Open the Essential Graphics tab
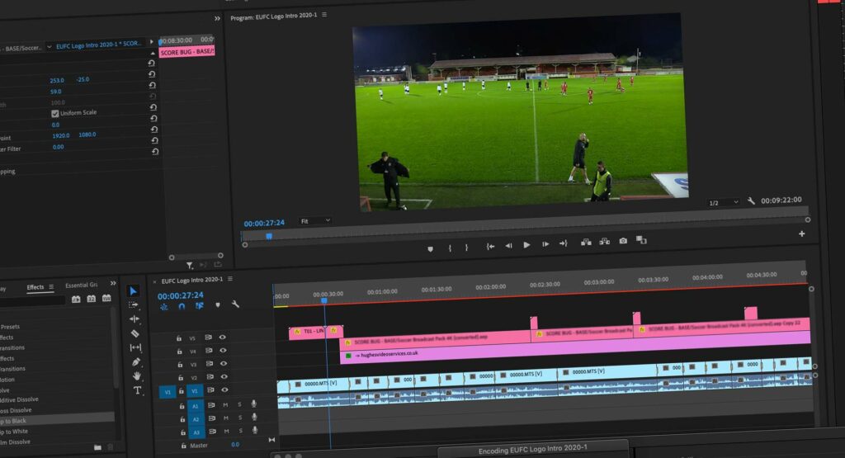The height and width of the screenshot is (458, 845). (x=82, y=286)
